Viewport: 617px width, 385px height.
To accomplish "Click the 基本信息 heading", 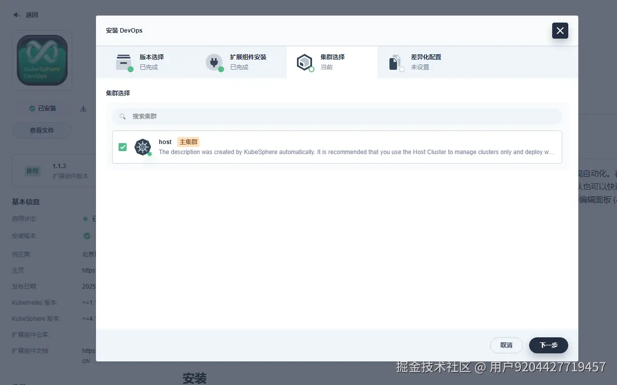I will pos(26,202).
